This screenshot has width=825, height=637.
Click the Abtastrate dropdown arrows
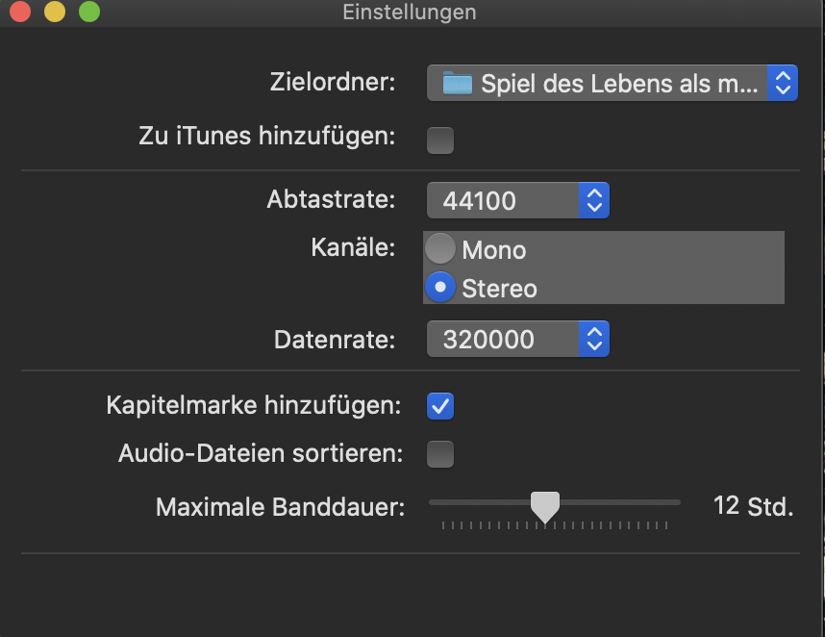[x=594, y=201]
